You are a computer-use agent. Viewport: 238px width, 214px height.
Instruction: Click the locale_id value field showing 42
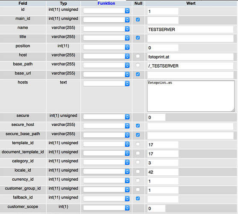pyautogui.click(x=163, y=172)
